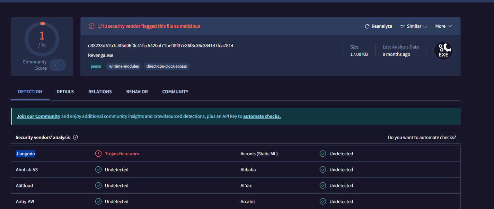Click the Undetected checkmark for Acronis (Static ML)
The width and height of the screenshot is (494, 209).
tap(323, 154)
